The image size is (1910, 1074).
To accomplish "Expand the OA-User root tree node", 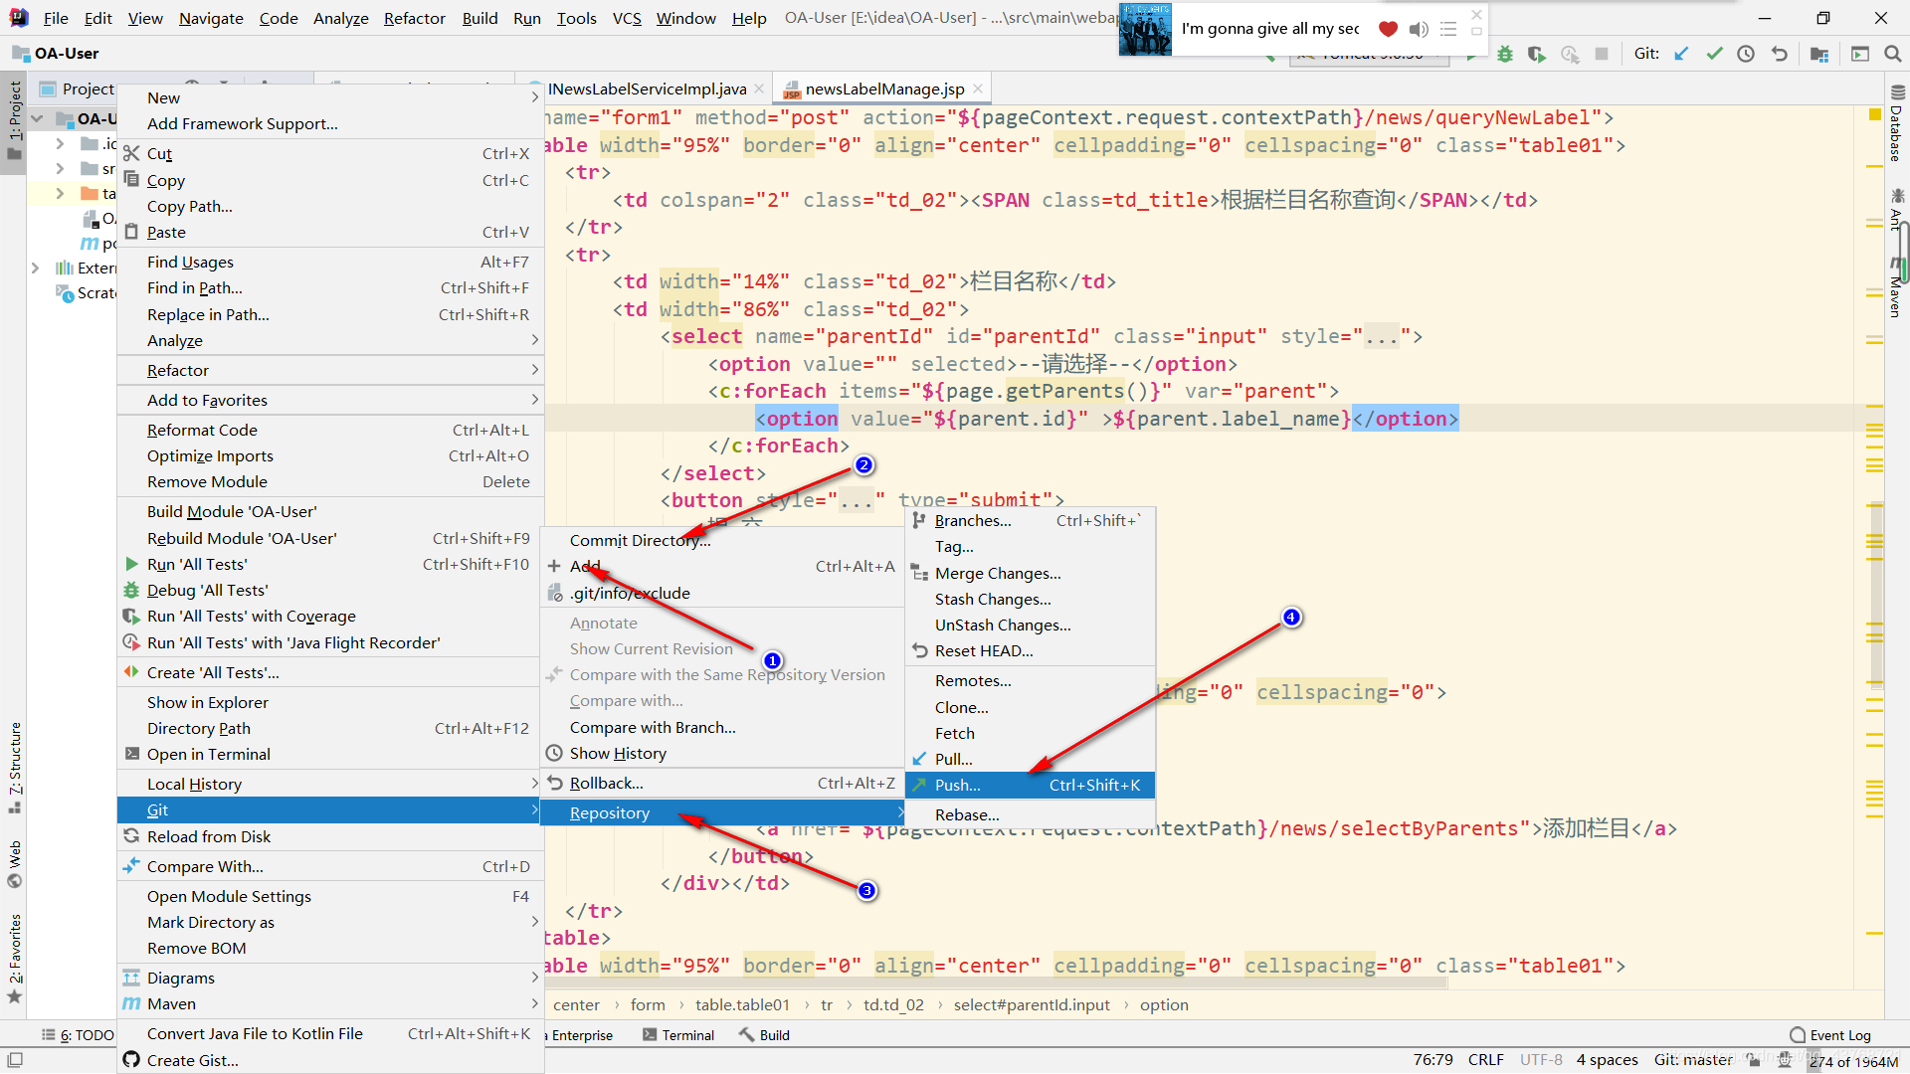I will 38,119.
